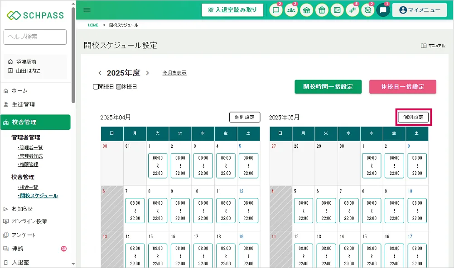
Task: Click the 今月を表示 link
Action: point(174,73)
